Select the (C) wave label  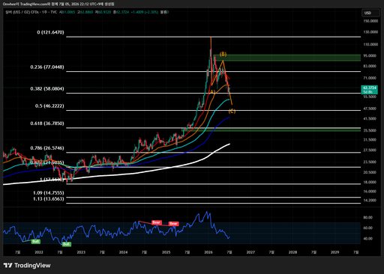pyautogui.click(x=232, y=111)
